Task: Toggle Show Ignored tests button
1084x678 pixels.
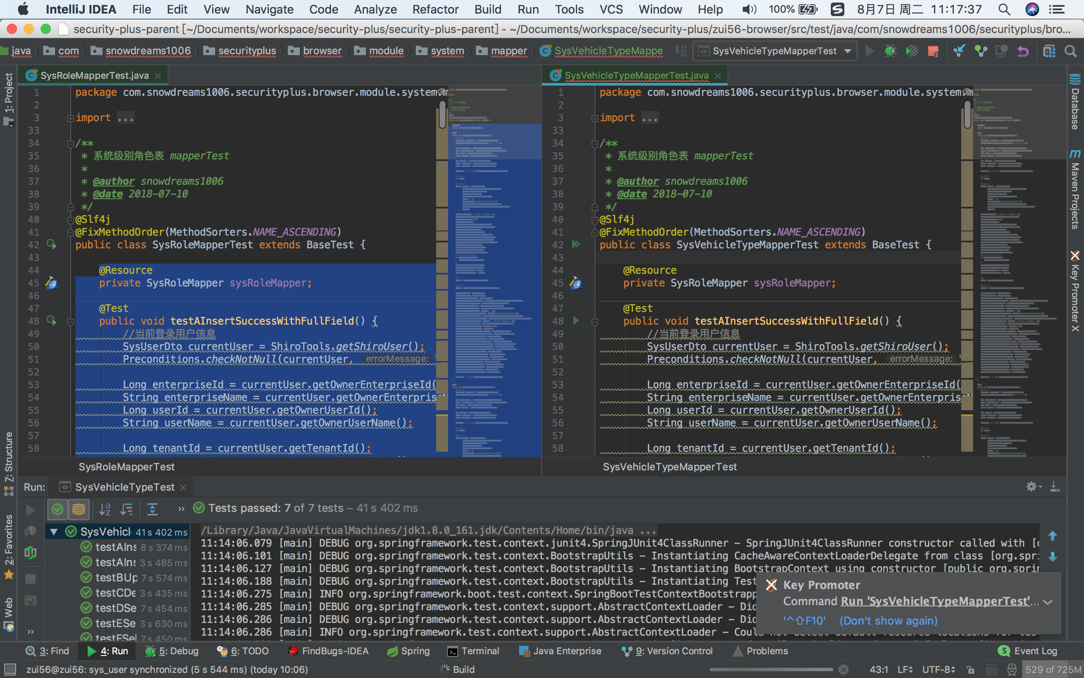Action: [x=79, y=509]
